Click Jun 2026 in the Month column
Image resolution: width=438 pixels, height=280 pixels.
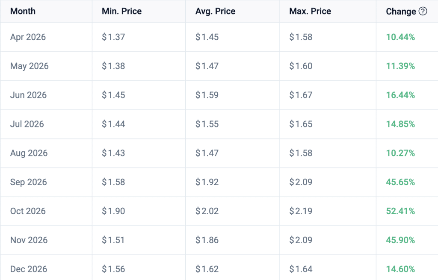[28, 95]
